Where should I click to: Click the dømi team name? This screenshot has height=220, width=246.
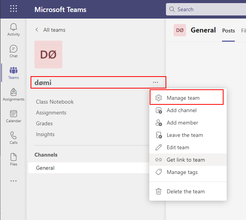click(43, 83)
